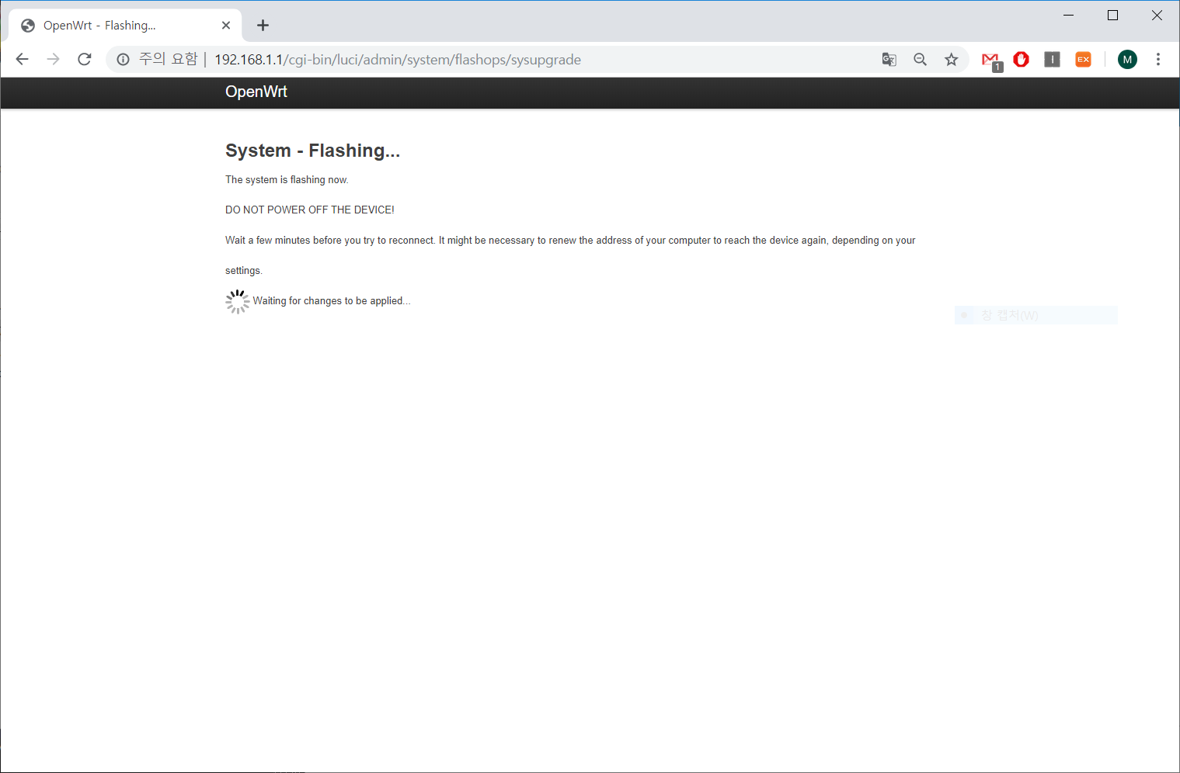
Task: Open the Chrome three-dot menu
Action: pyautogui.click(x=1158, y=60)
